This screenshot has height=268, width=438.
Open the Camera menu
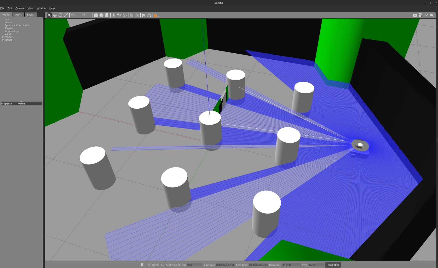20,8
